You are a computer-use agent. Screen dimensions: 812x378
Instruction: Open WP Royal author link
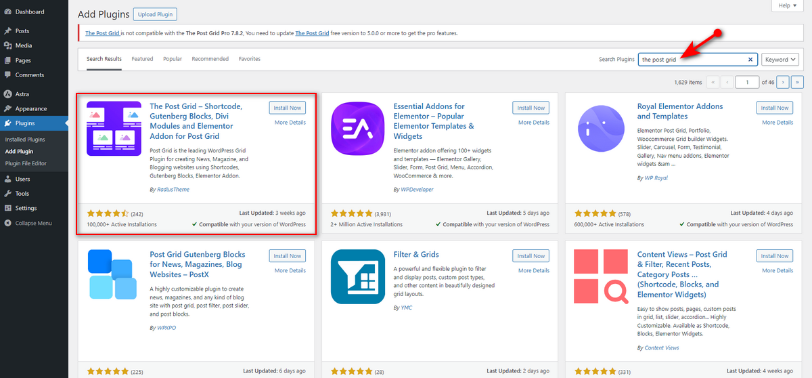pos(656,178)
